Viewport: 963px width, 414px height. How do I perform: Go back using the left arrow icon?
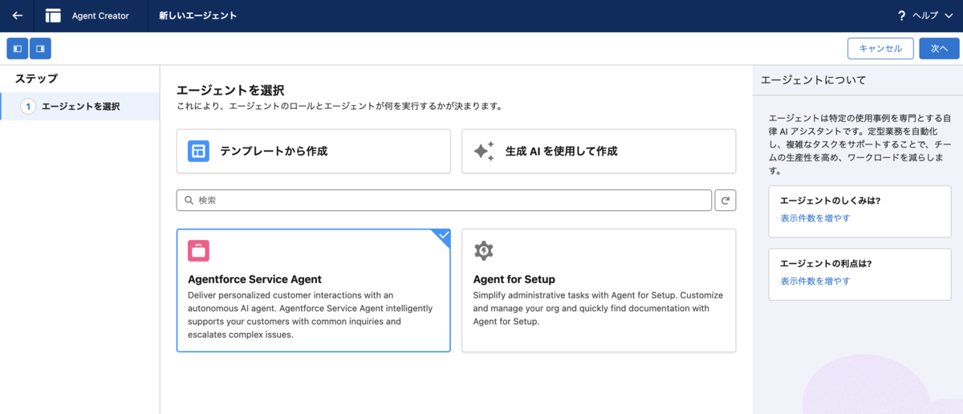click(x=18, y=15)
